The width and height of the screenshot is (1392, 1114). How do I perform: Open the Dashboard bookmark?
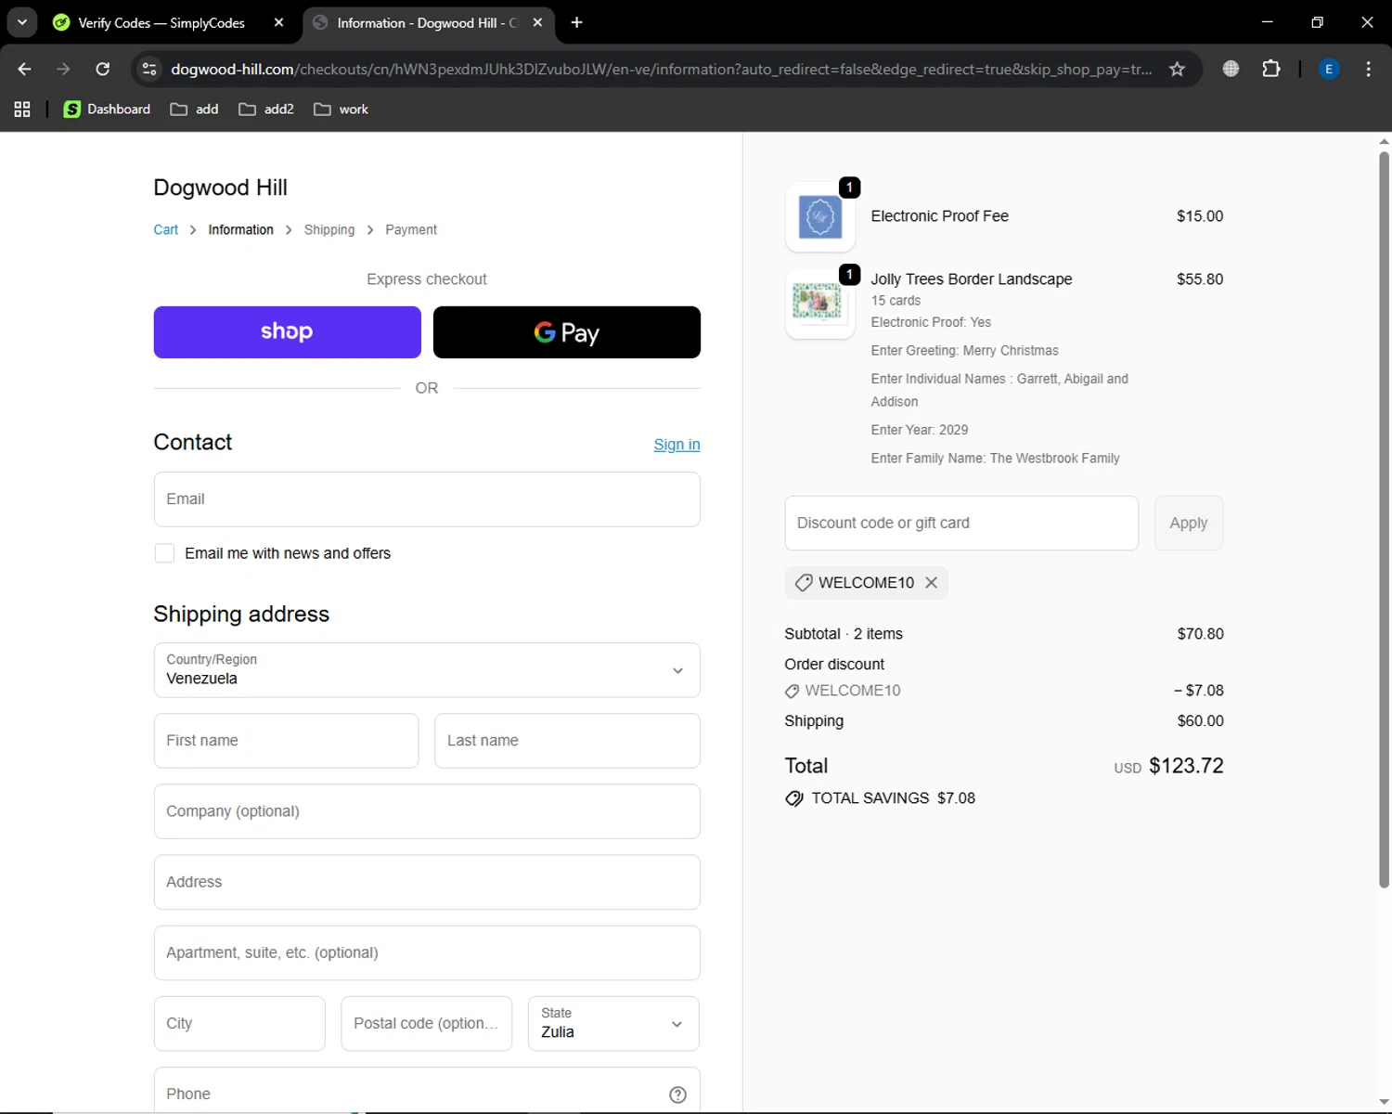(x=107, y=110)
